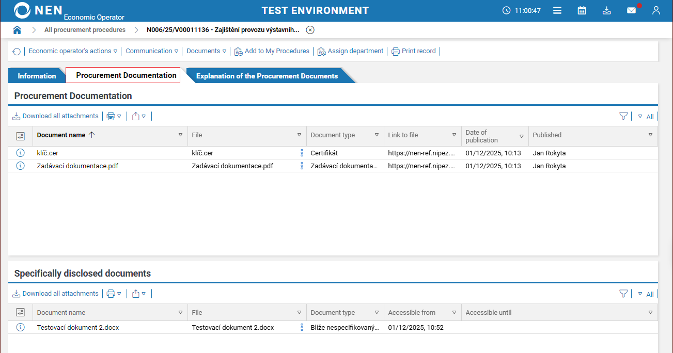The height and width of the screenshot is (353, 673).
Task: Switch to the Information tab
Action: click(37, 76)
